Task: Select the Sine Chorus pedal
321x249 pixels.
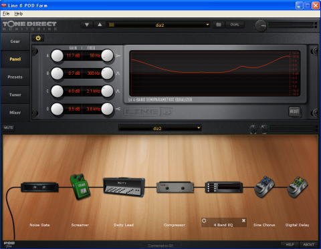Action: tap(265, 187)
